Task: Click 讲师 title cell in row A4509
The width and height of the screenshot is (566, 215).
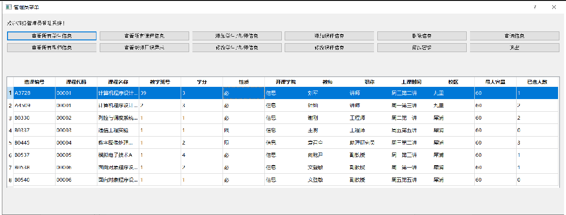Action: [x=369, y=105]
